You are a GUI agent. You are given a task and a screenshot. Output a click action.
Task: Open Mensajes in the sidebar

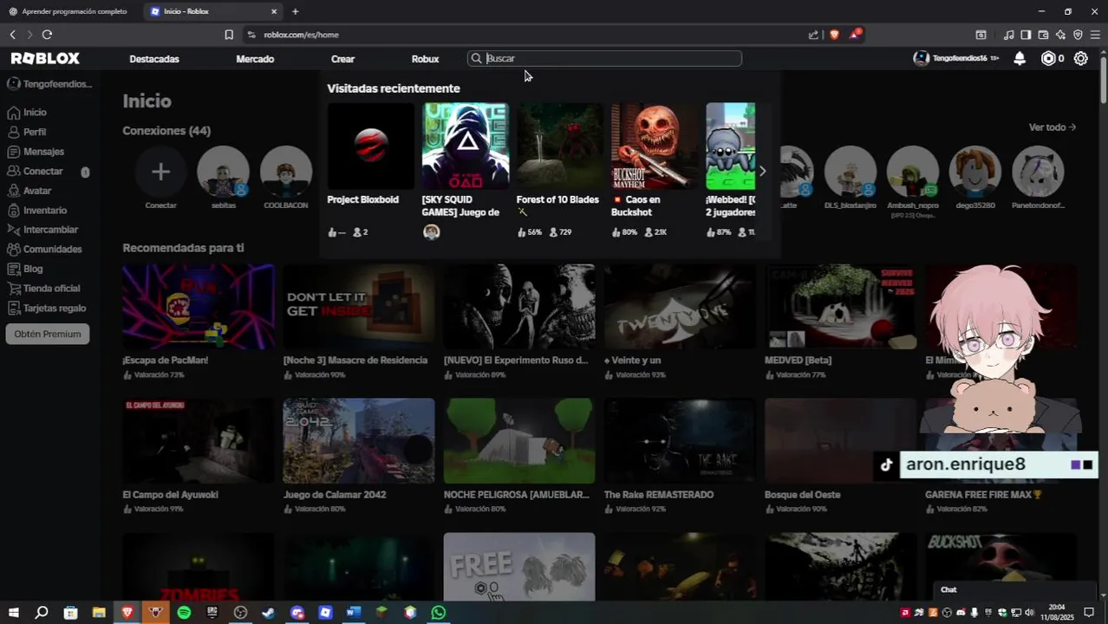tap(43, 152)
